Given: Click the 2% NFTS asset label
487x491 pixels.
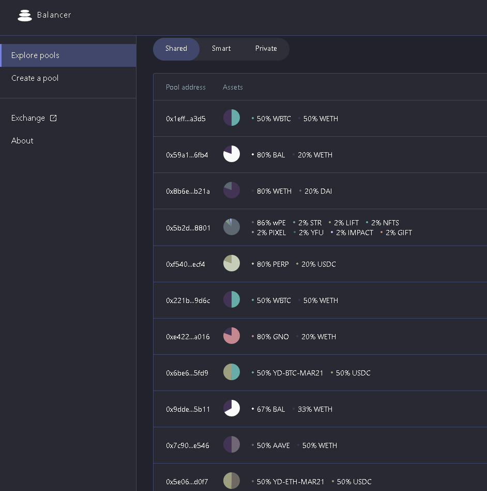Looking at the screenshot, I should pos(385,223).
